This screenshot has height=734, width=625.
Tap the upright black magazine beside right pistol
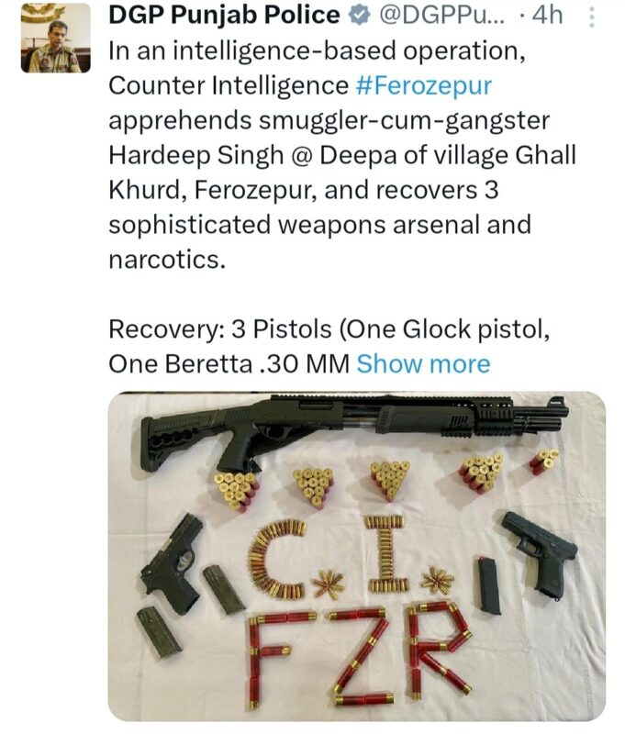(x=489, y=585)
